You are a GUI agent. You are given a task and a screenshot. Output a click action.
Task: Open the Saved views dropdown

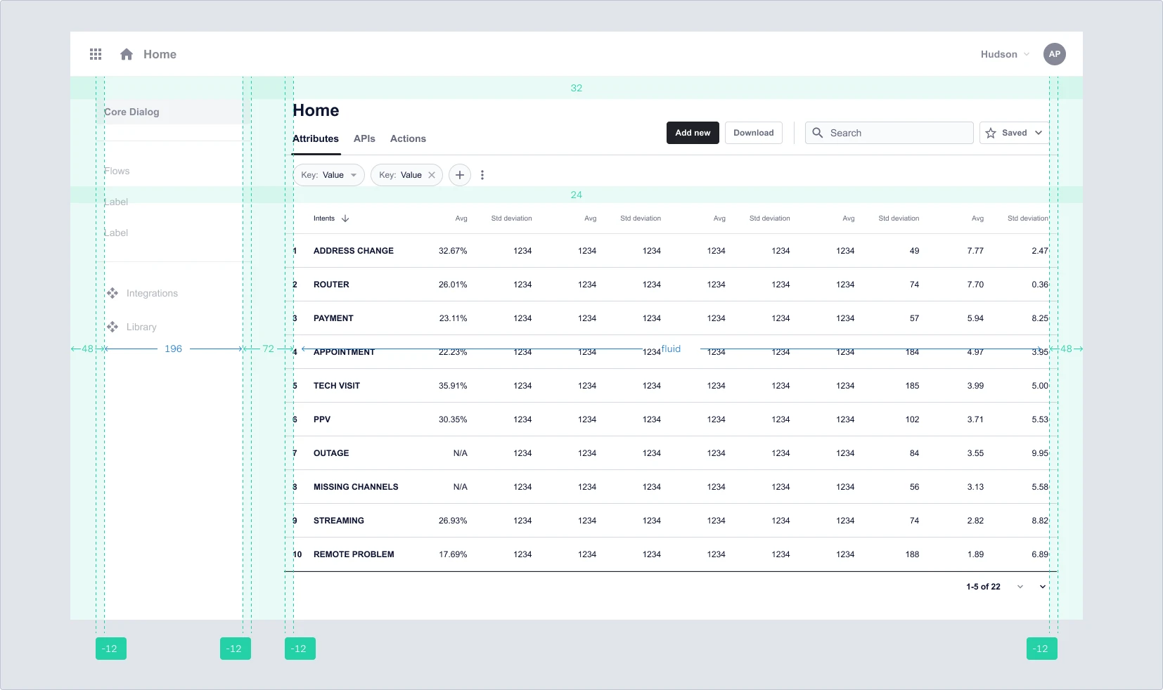pos(1014,133)
